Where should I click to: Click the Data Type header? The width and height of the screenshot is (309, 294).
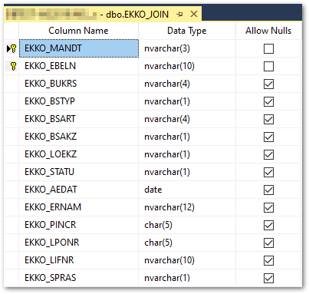[x=187, y=31]
